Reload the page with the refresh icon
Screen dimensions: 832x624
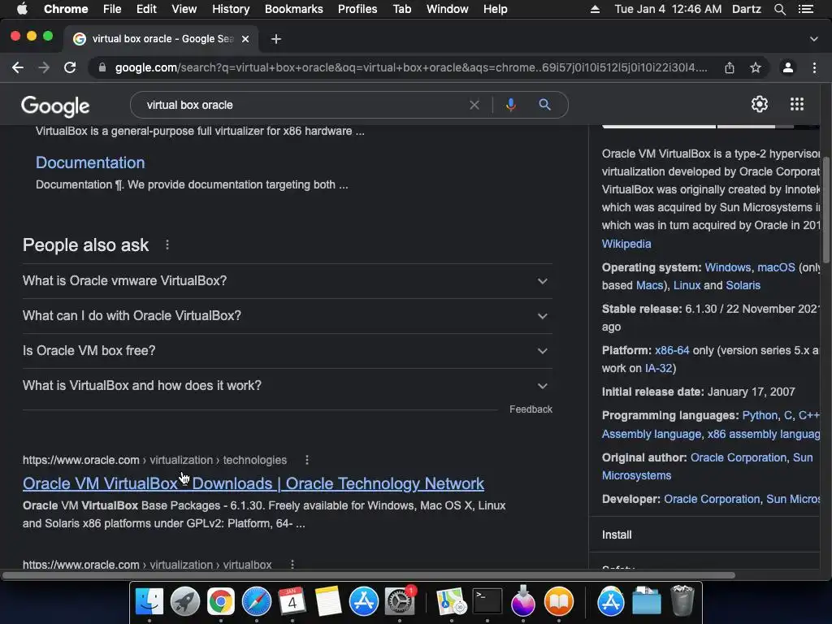[x=70, y=67]
